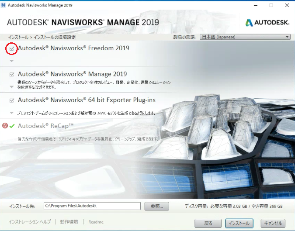This screenshot has width=295, height=231.
Task: Click the Navisworks N icon in title bar
Action: coord(3,5)
